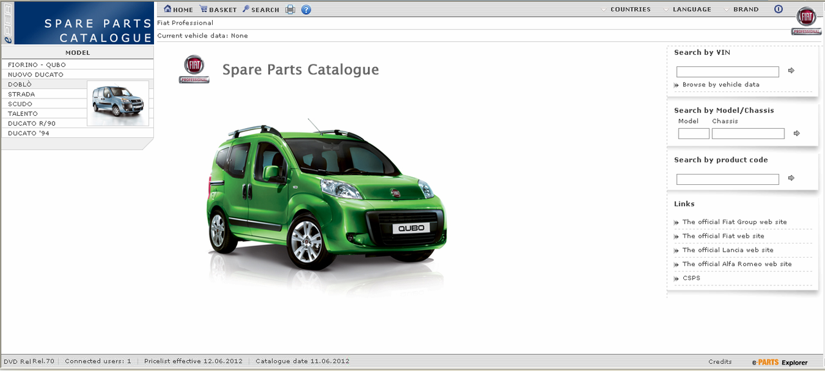Open the SEARCH tool in toolbar

(261, 10)
